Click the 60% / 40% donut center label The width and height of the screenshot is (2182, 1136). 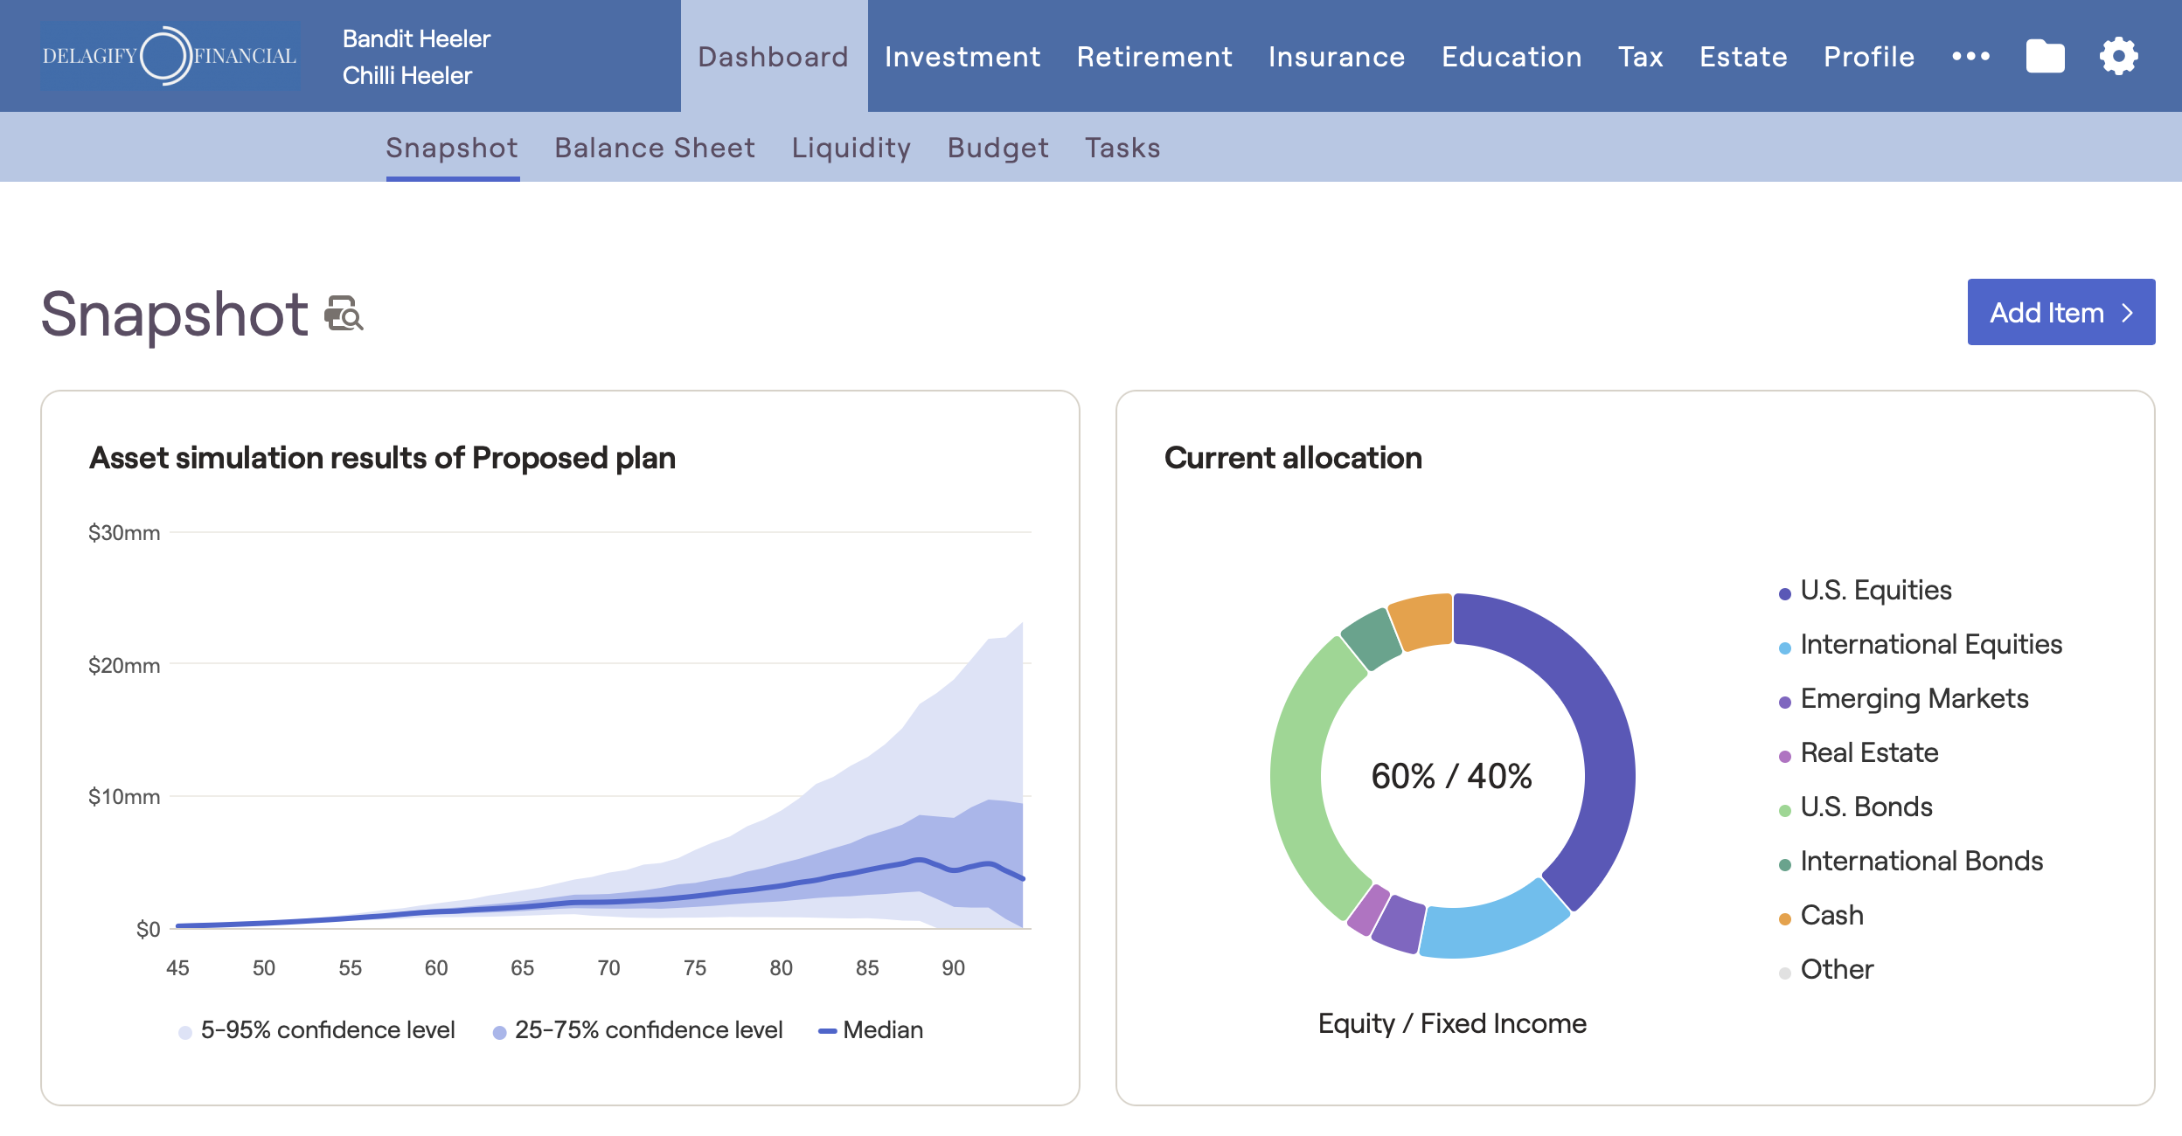[1451, 776]
